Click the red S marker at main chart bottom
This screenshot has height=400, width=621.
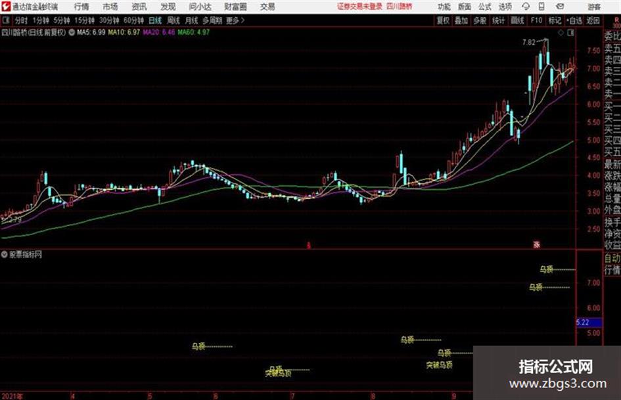(308, 246)
